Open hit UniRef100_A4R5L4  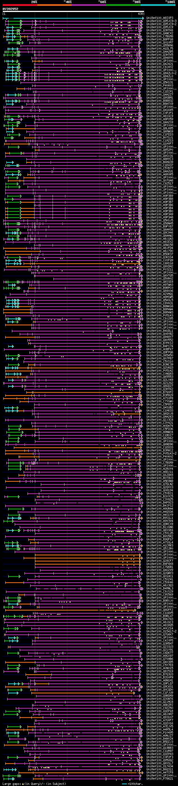159,729
